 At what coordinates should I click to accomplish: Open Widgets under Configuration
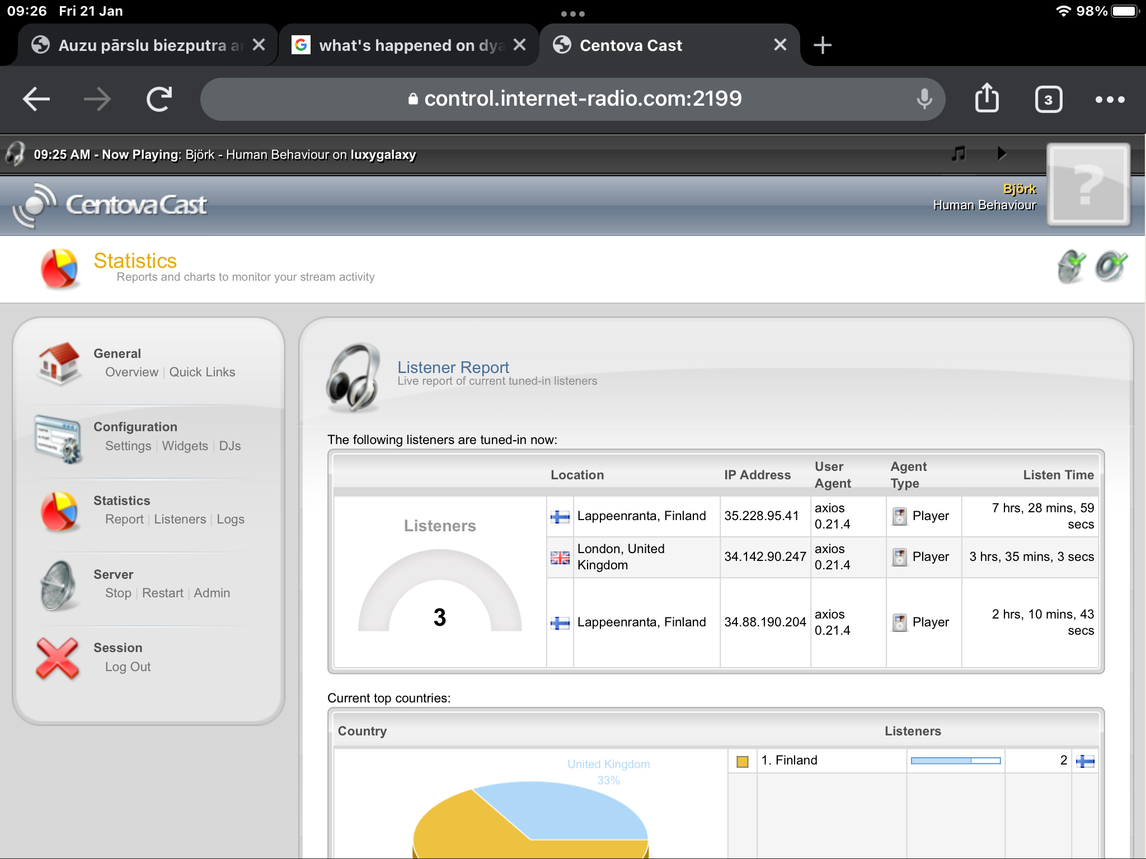coord(185,446)
